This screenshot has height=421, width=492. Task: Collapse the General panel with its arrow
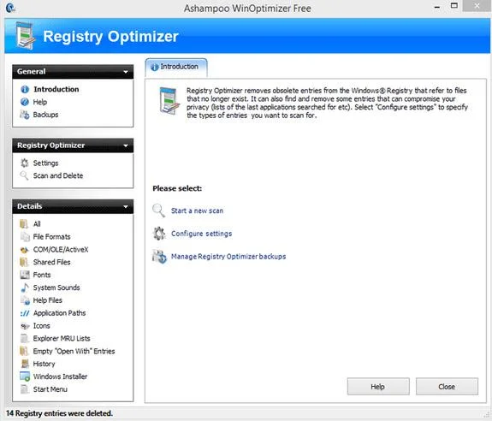click(x=126, y=72)
